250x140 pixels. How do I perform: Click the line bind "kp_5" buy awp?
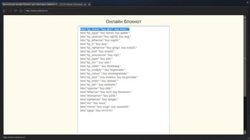tap(94, 44)
